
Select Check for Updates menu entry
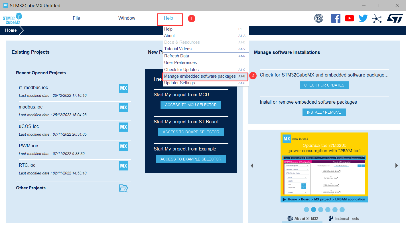pos(206,70)
